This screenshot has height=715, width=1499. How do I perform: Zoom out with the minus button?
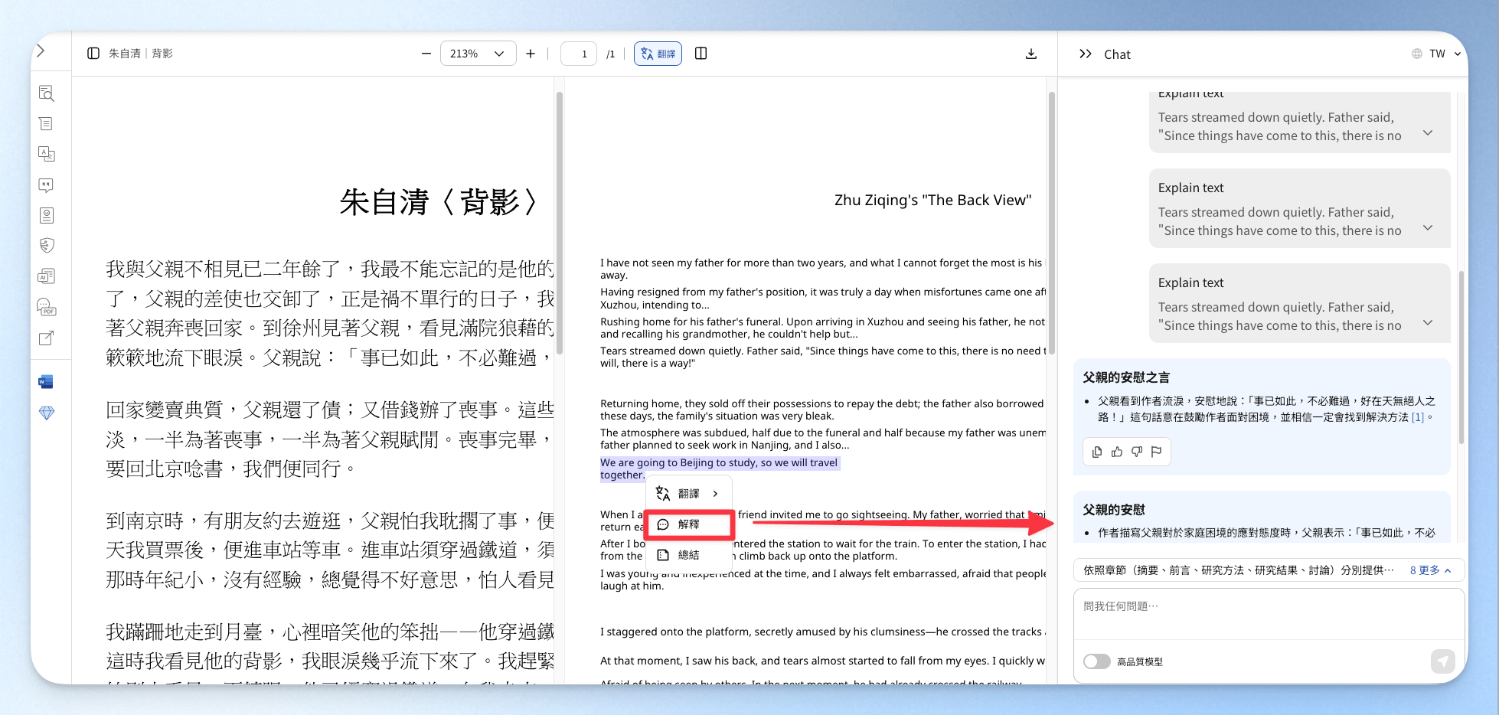pos(426,54)
